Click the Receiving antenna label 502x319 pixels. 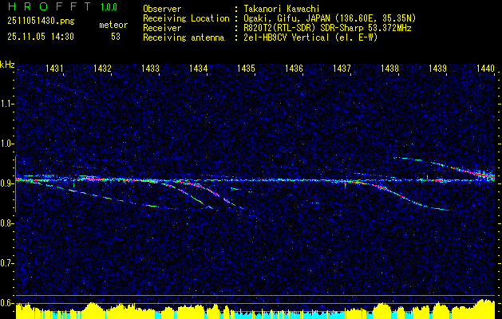pyautogui.click(x=184, y=37)
